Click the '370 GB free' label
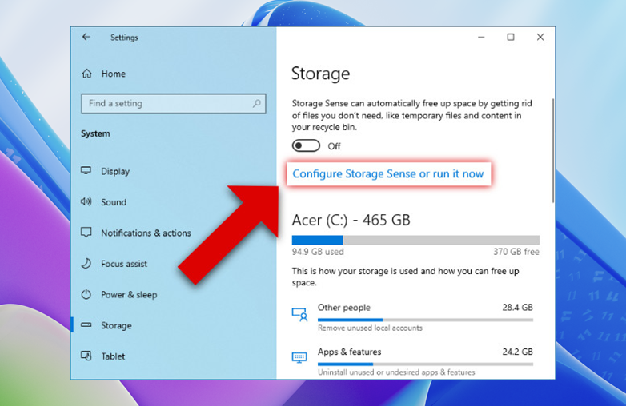This screenshot has width=626, height=406. coord(516,252)
